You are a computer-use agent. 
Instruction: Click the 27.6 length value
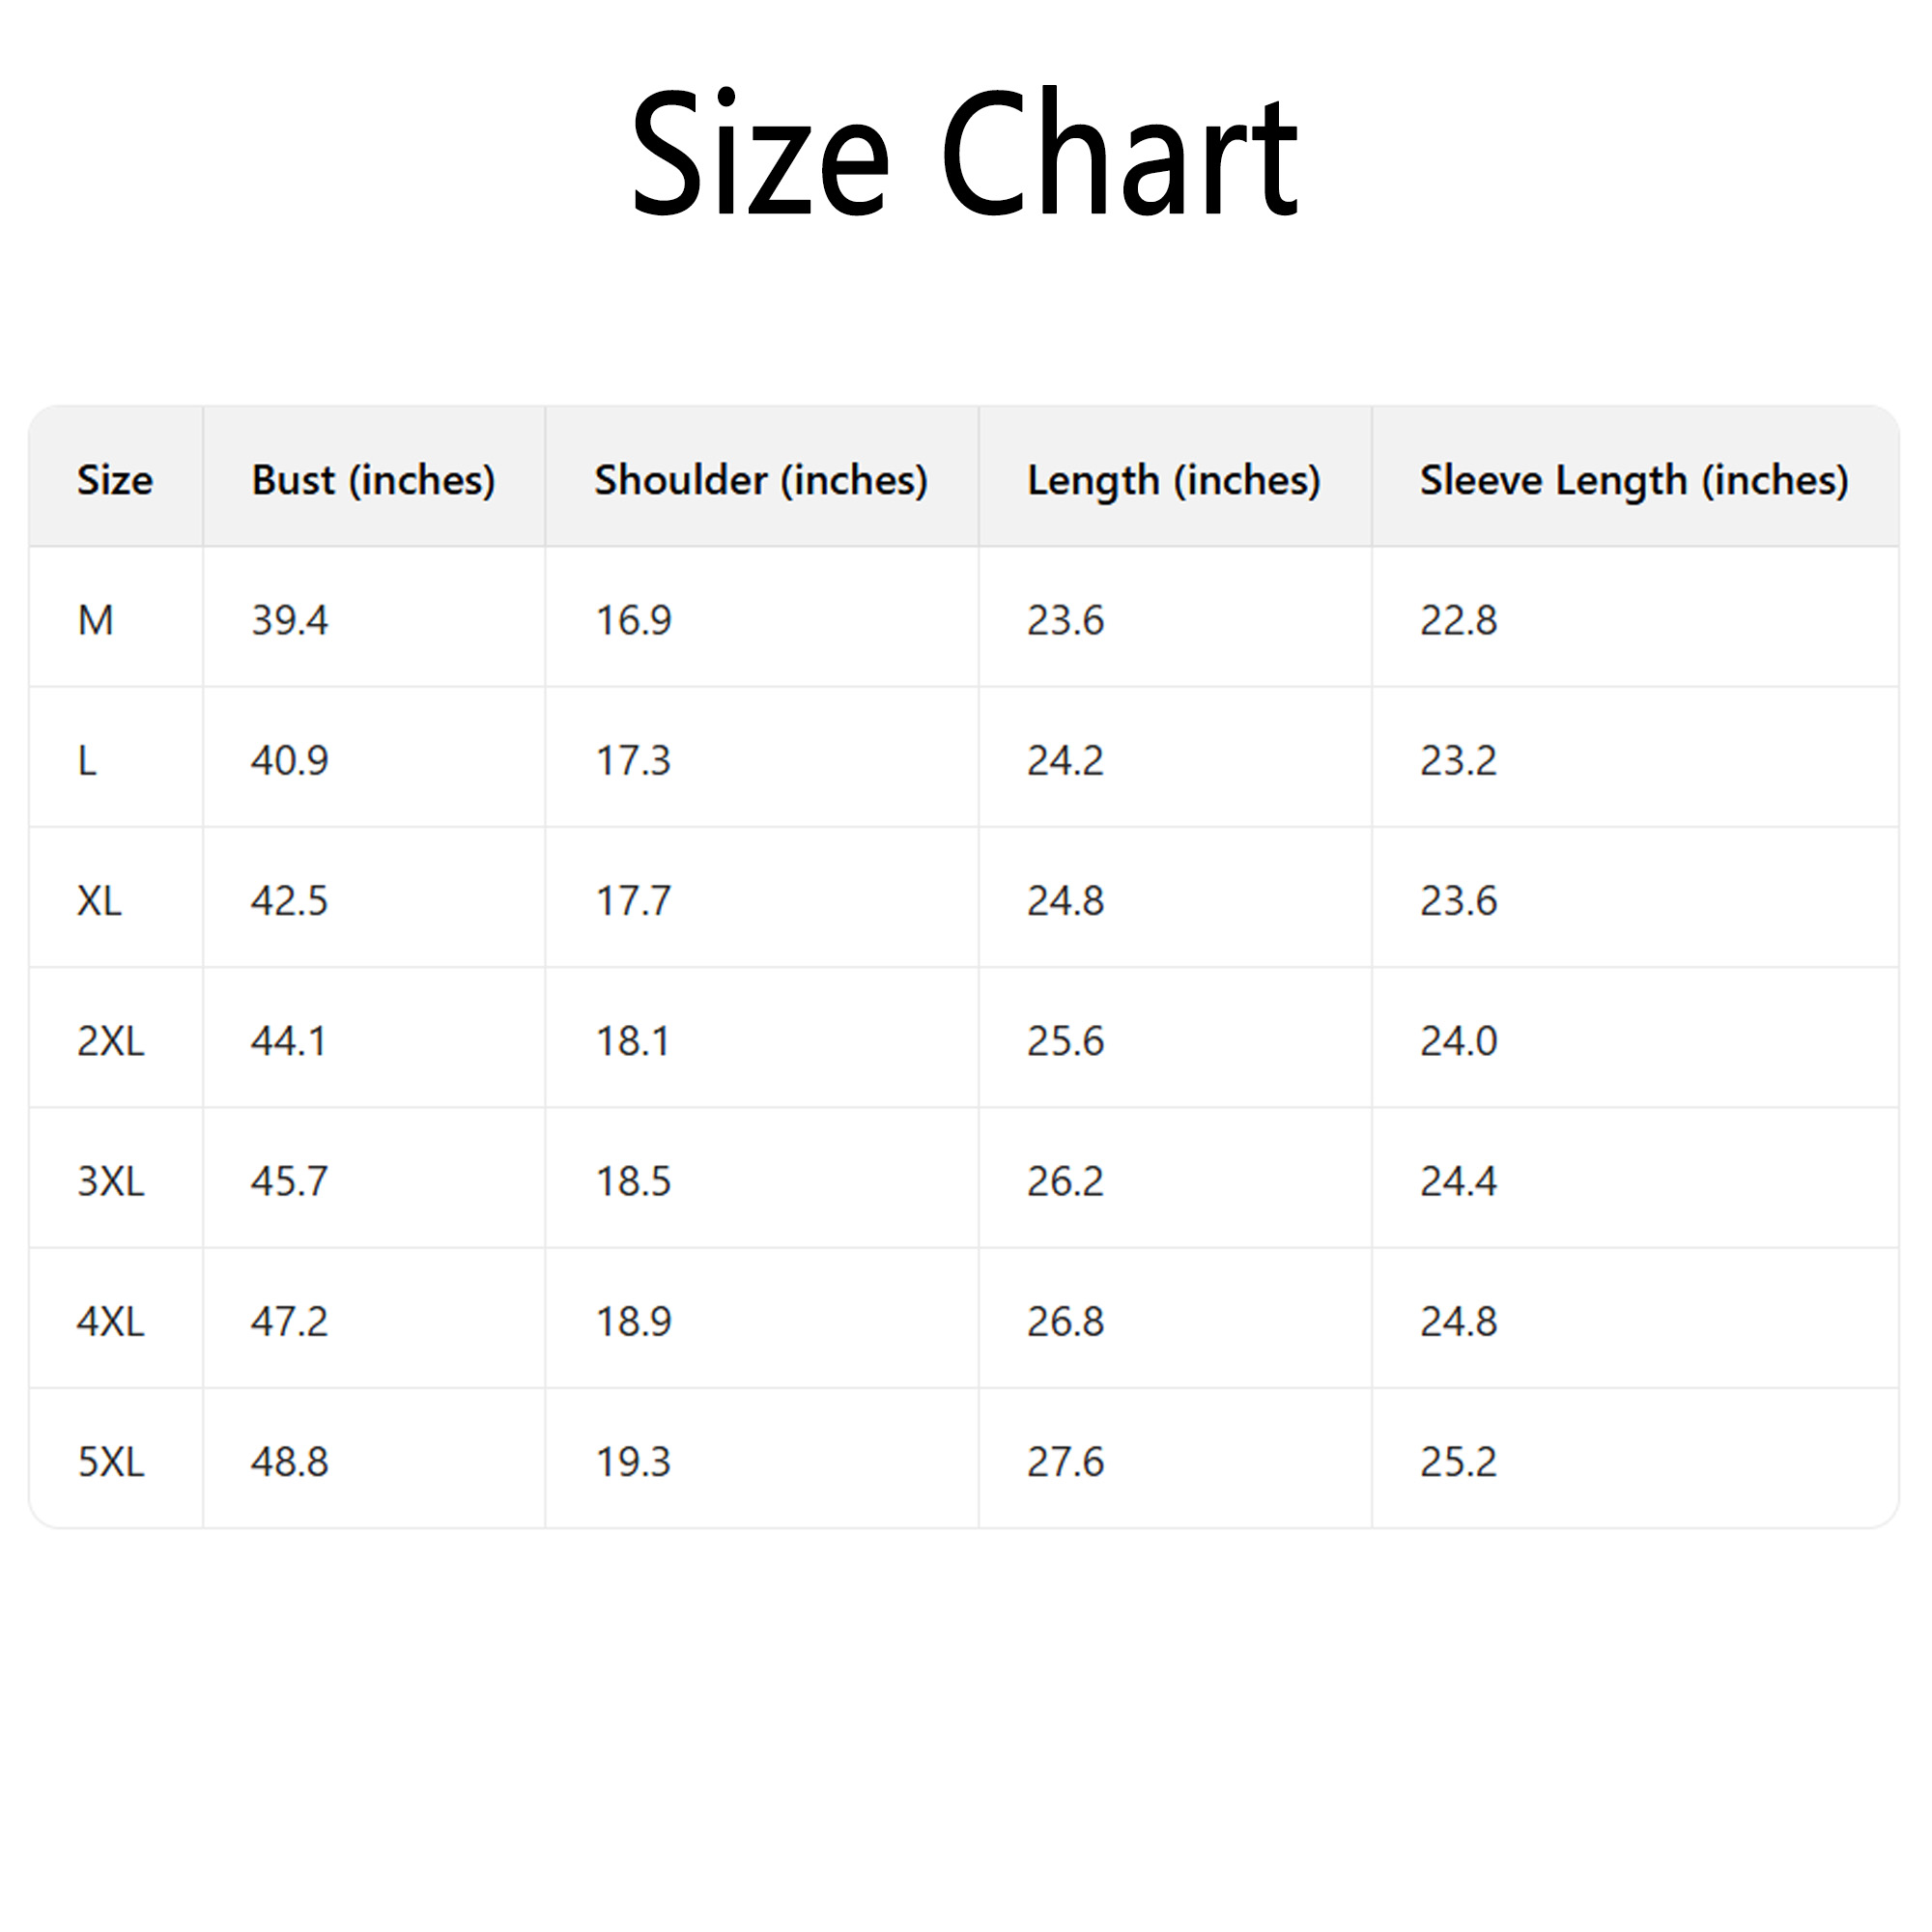(1065, 1462)
